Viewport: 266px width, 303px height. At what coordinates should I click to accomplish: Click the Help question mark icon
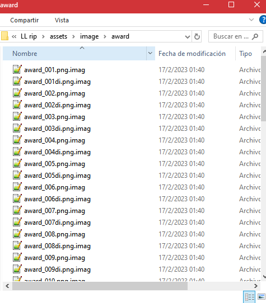[263, 20]
